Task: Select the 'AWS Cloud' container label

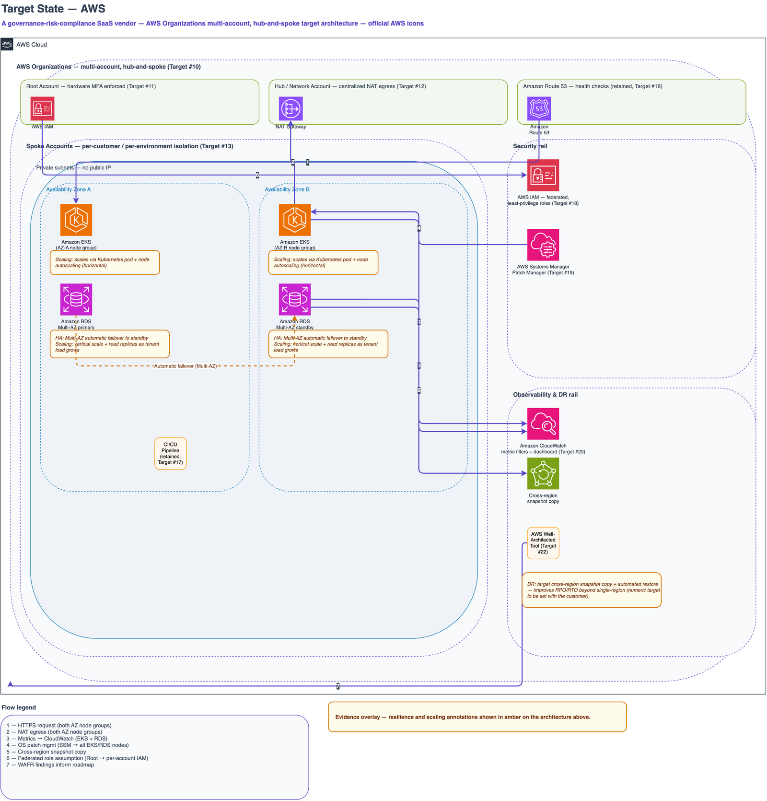Action: [x=32, y=45]
